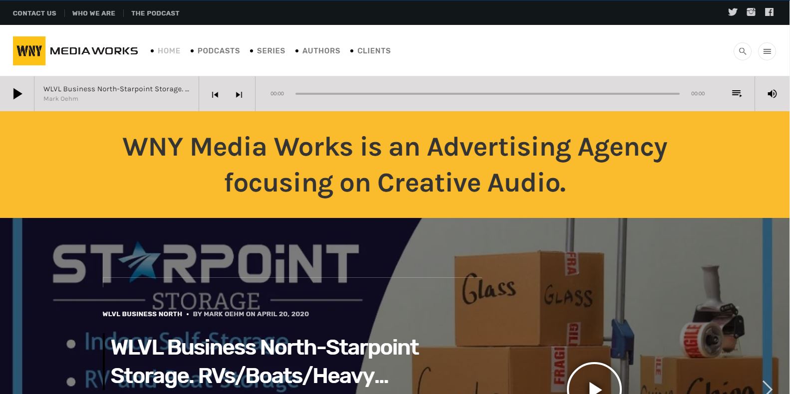
Task: Open the WLVL Business North-Starpoint Storage headline
Action: coord(264,362)
